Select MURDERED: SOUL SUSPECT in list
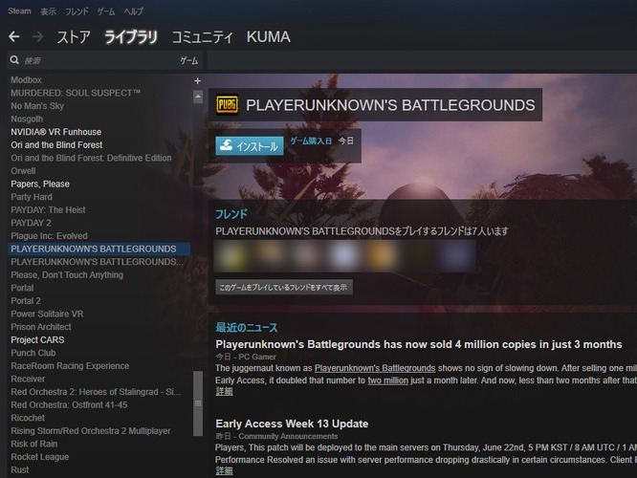 click(x=76, y=93)
